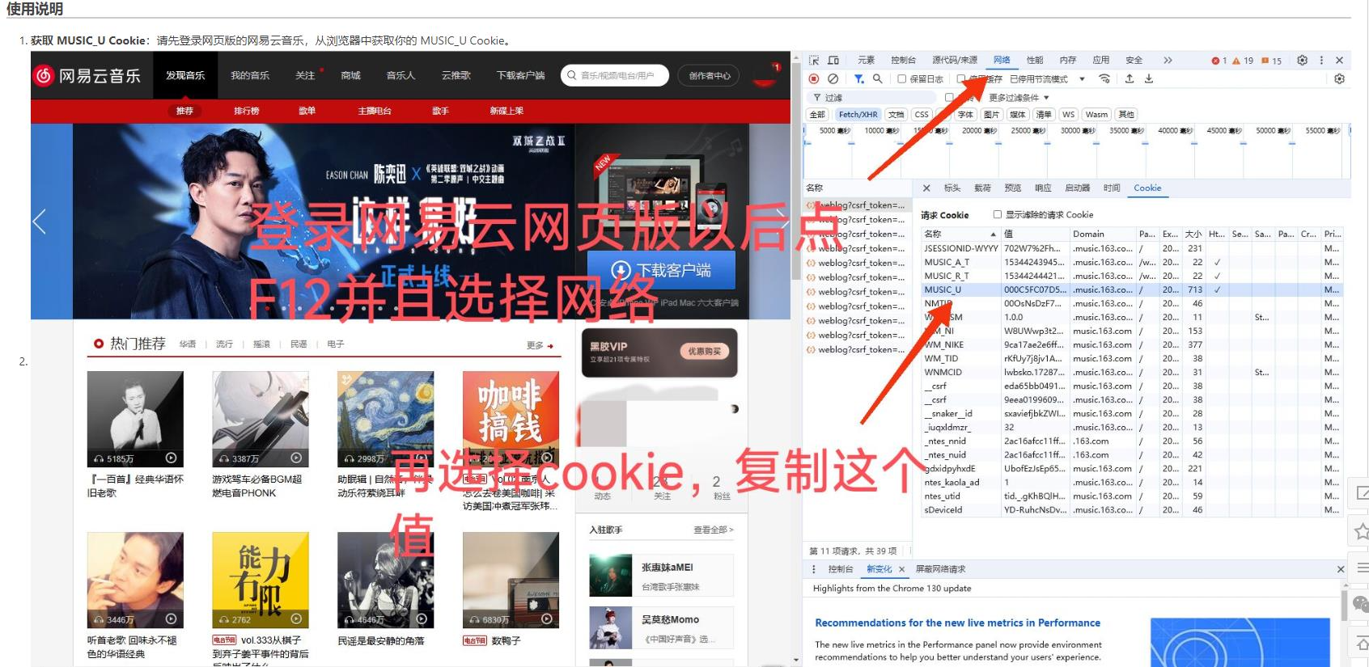Open the 我的音乐 navigation item

(x=250, y=75)
